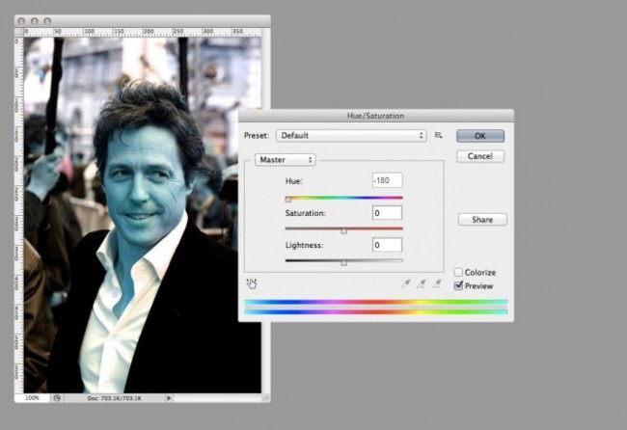Click the Lightness slider handle
Screen dimensions: 627x430
click(344, 263)
